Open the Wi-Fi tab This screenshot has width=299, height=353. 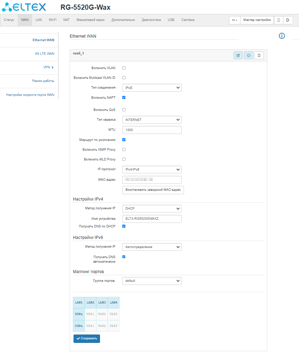[53, 20]
